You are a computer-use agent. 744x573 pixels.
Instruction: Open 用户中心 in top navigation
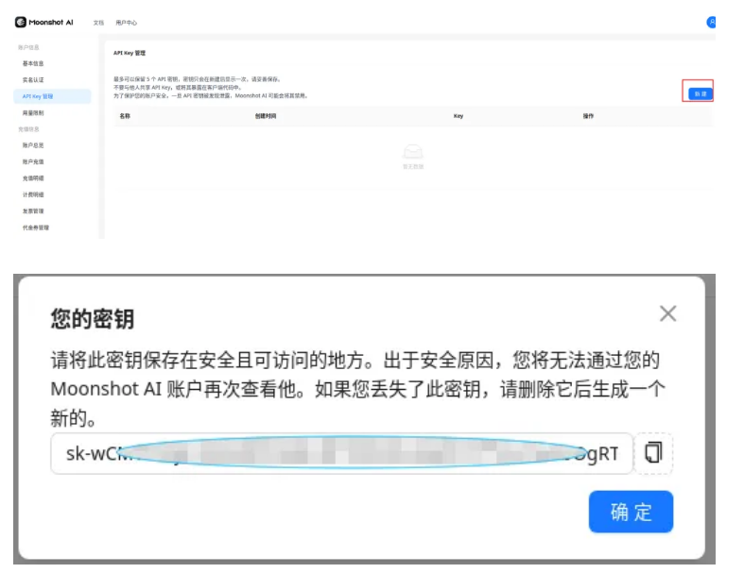click(127, 23)
